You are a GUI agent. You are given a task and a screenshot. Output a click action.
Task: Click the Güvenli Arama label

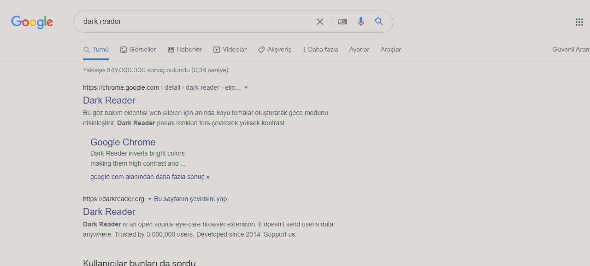click(x=571, y=50)
